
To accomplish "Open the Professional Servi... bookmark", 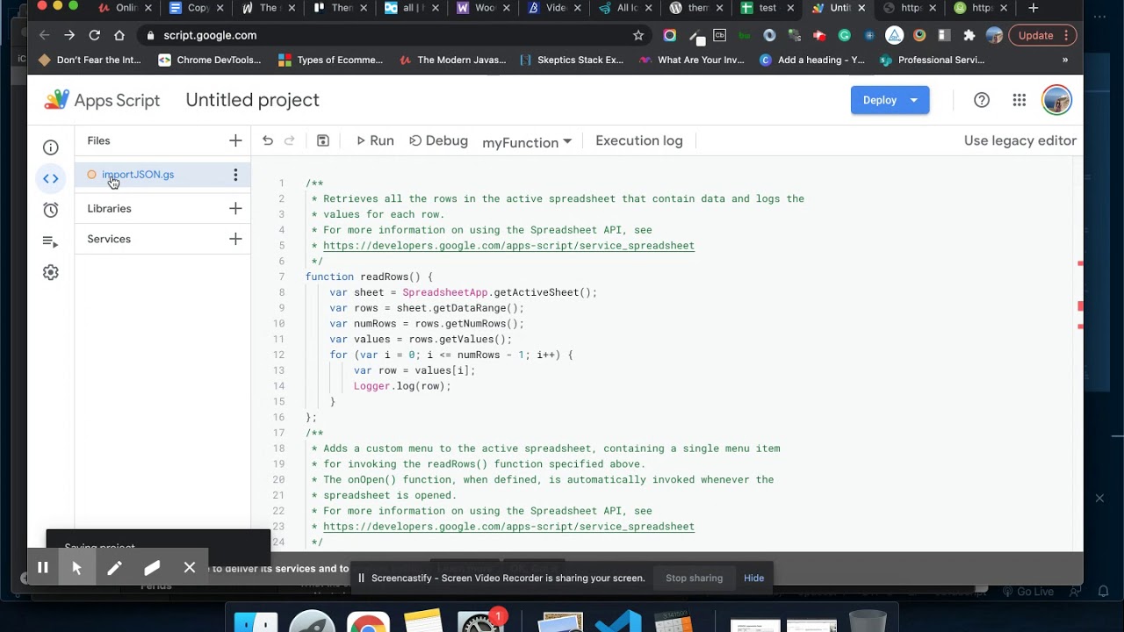I will pos(931,60).
